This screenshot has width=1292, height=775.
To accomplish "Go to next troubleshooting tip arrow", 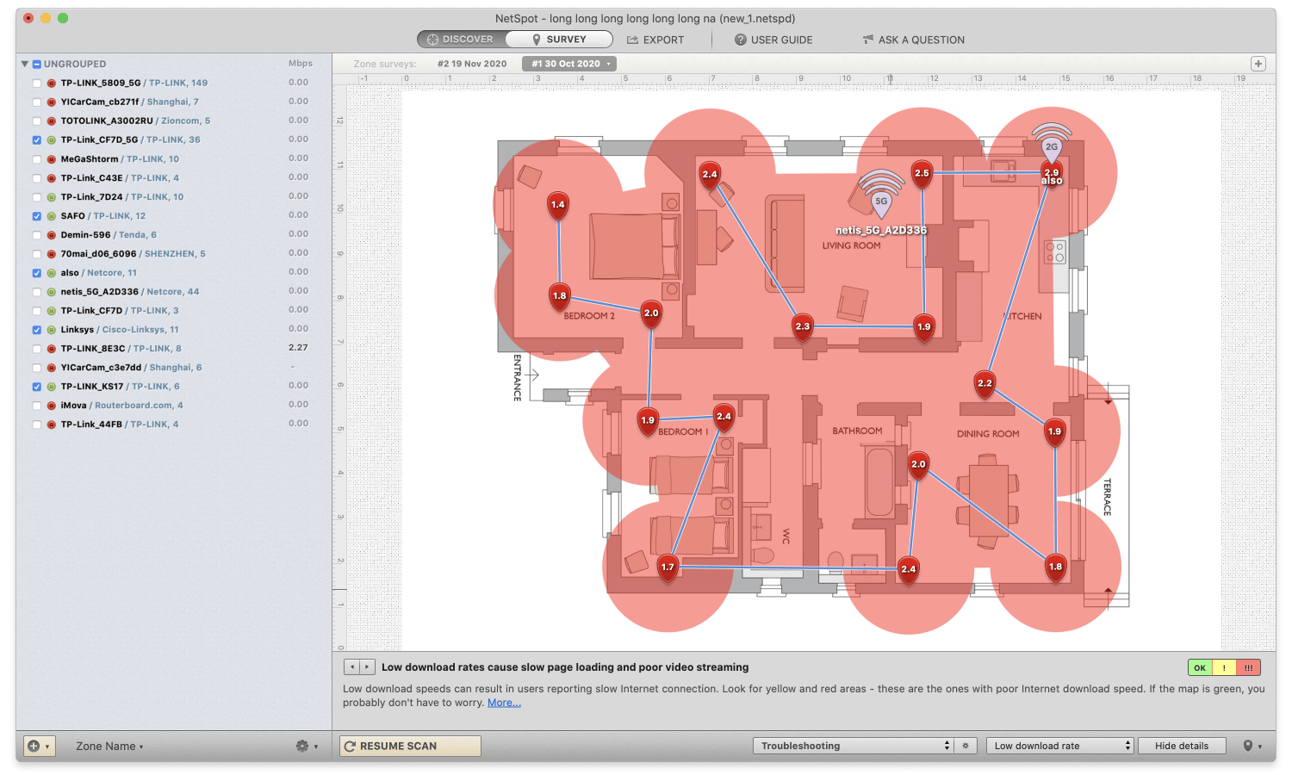I will click(367, 666).
